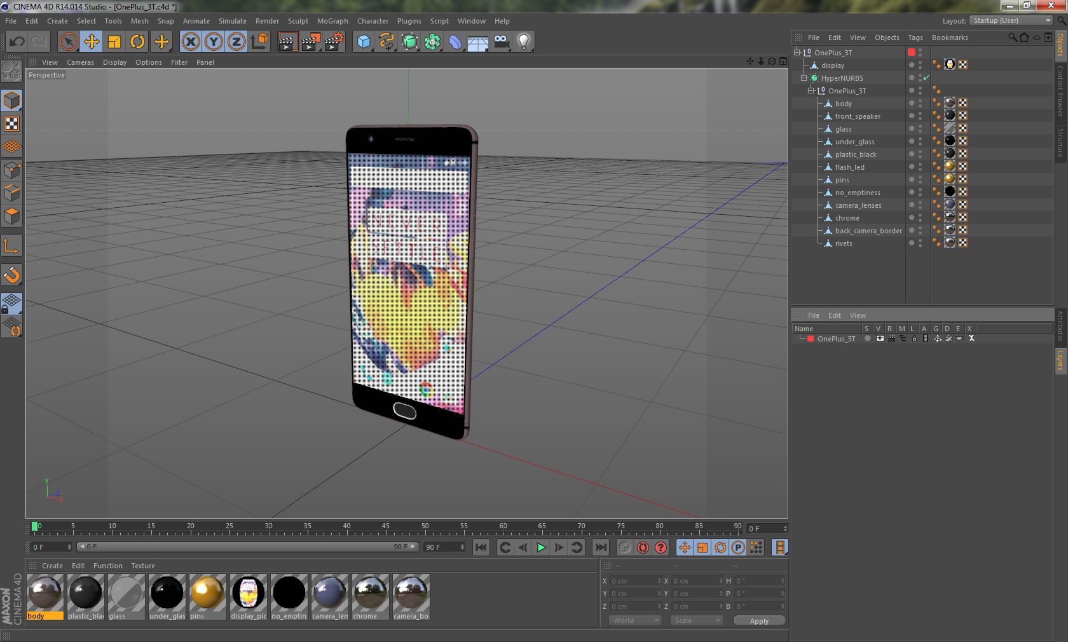Collapse the top OnePlus_3T object

pos(797,52)
